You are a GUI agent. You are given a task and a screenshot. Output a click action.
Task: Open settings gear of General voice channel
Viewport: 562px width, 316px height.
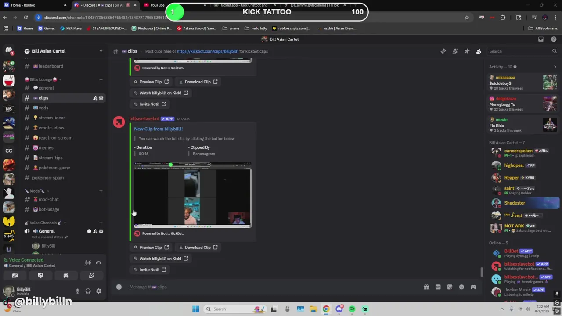pyautogui.click(x=101, y=231)
